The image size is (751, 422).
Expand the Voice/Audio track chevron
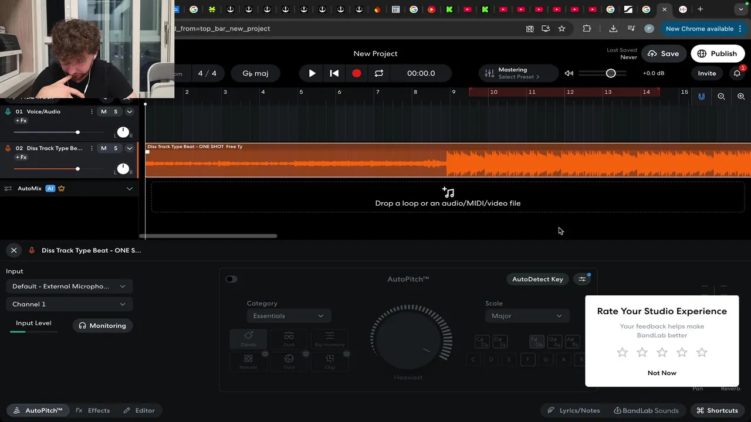coord(130,111)
